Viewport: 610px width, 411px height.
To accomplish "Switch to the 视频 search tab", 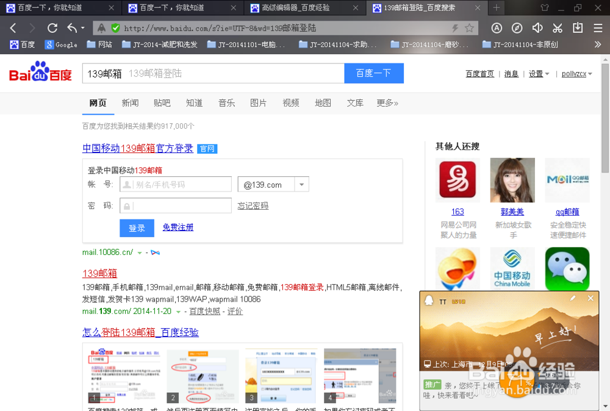I will pos(290,103).
